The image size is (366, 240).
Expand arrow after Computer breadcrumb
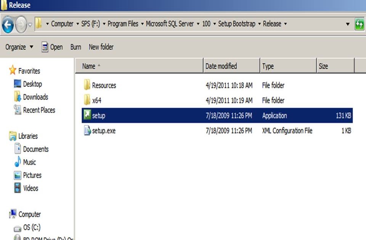coord(77,24)
